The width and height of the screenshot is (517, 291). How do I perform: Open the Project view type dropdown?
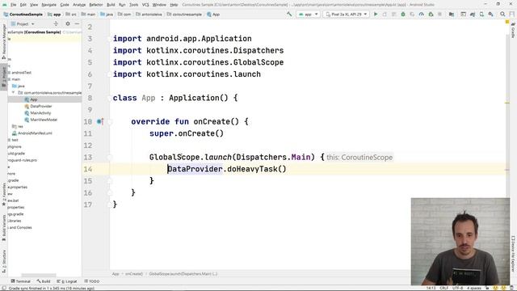click(23, 23)
